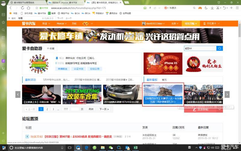Toggle 收藏 favorite for 爱卡自助游

[x=51, y=48]
